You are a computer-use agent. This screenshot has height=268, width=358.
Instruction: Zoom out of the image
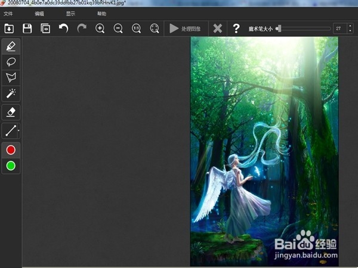coord(118,29)
